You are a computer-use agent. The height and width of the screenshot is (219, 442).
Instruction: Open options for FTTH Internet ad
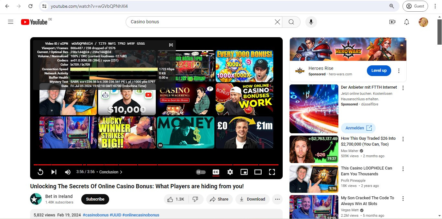tap(403, 88)
